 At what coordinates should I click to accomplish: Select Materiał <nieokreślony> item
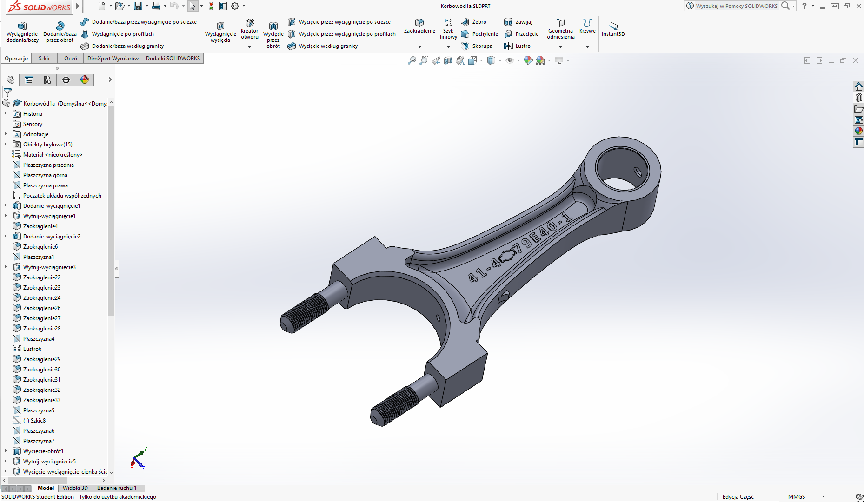pos(53,154)
